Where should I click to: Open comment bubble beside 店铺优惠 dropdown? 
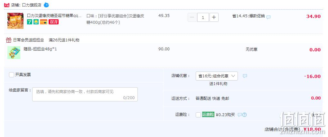coord(245,76)
